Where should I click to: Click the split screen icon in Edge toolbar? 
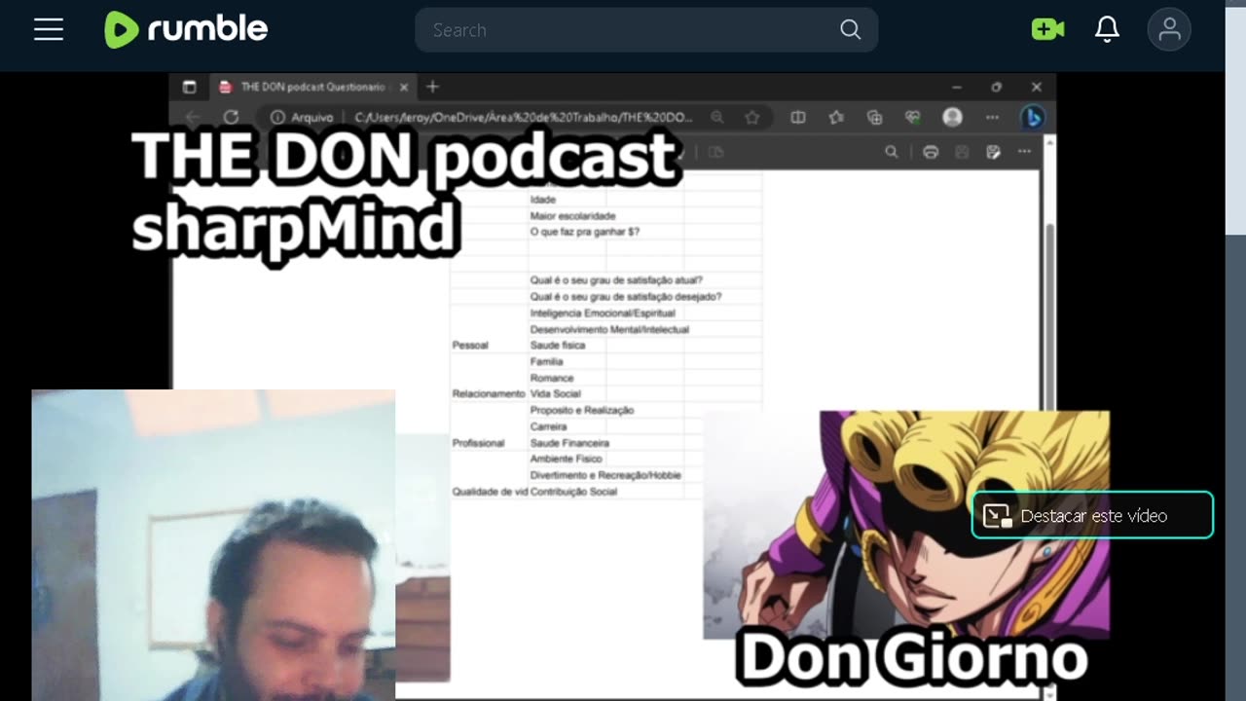(x=798, y=117)
